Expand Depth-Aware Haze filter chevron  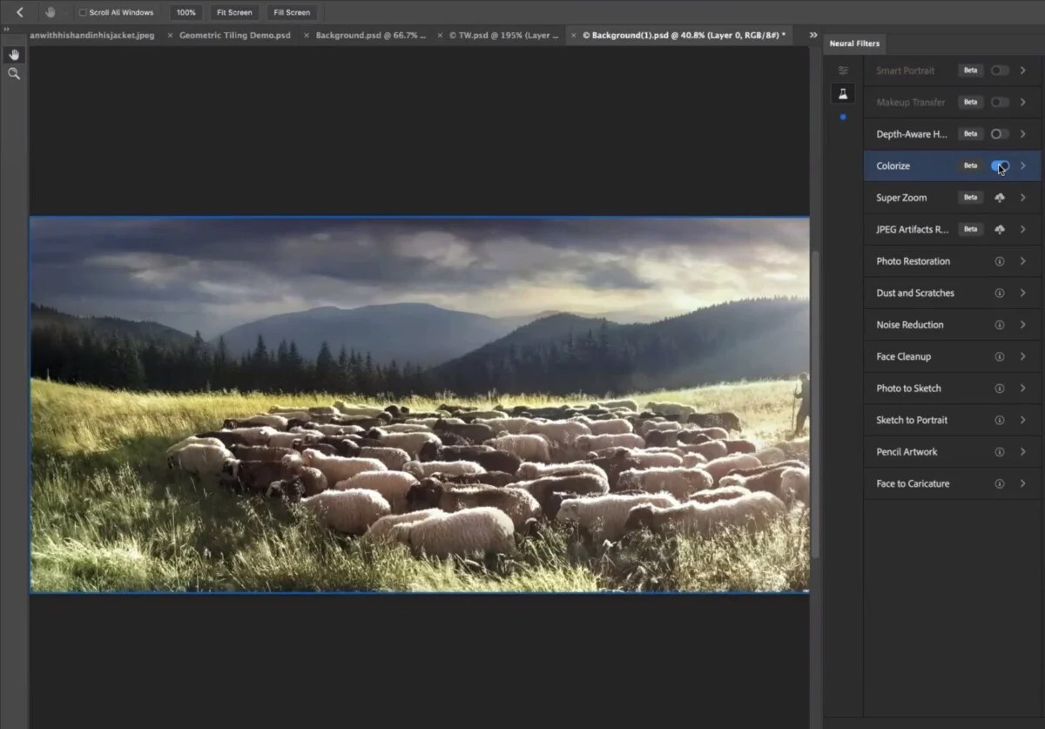click(x=1023, y=134)
